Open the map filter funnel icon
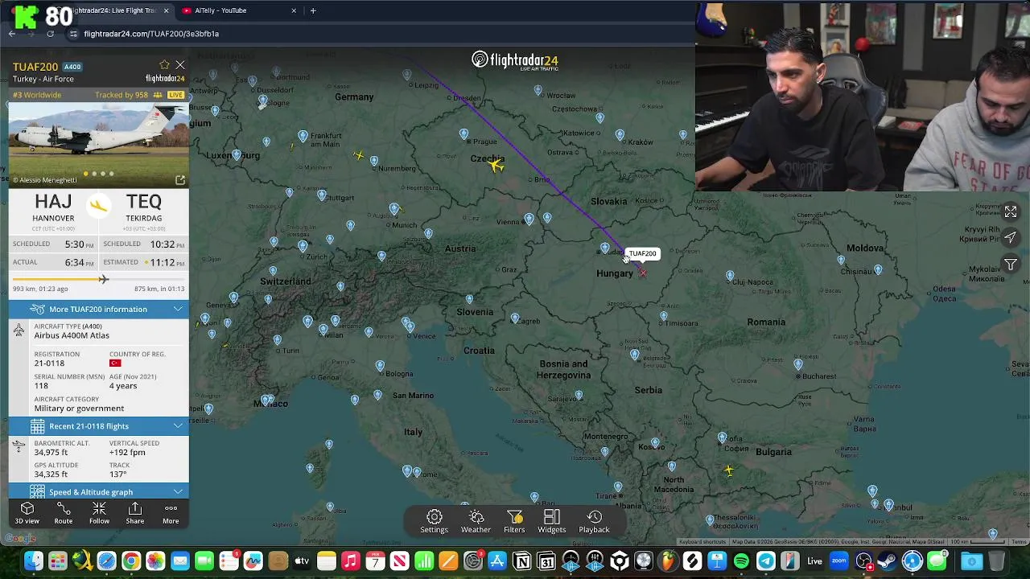1030x579 pixels. coord(1011,265)
